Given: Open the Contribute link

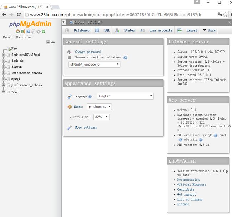Looking at the screenshot, I should (x=186, y=189).
